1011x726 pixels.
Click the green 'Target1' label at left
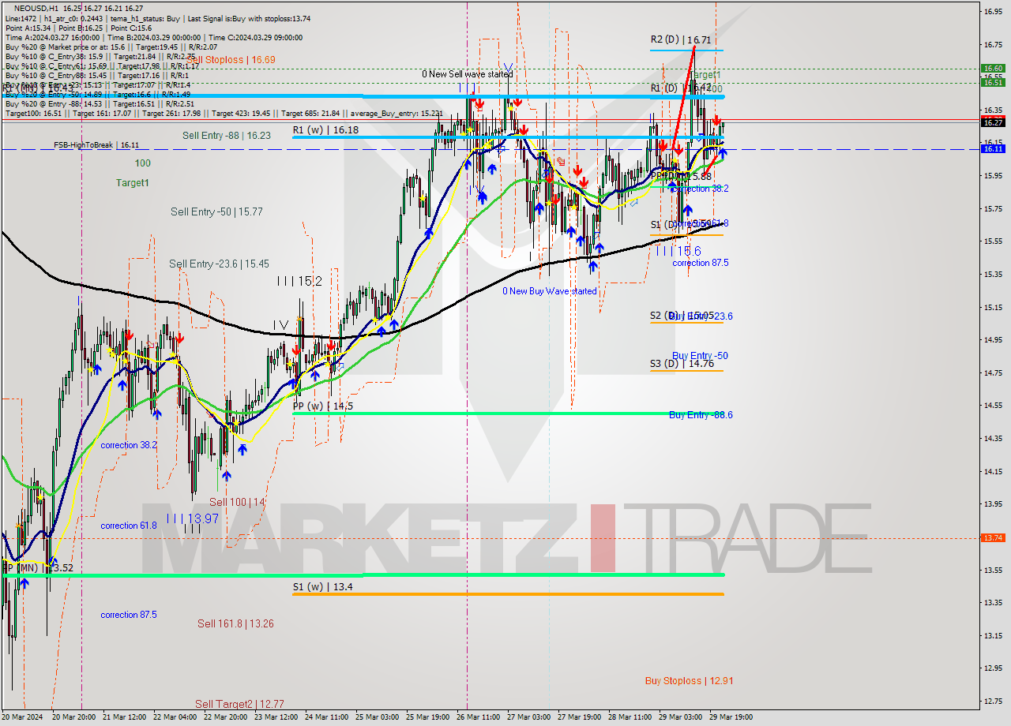click(133, 183)
